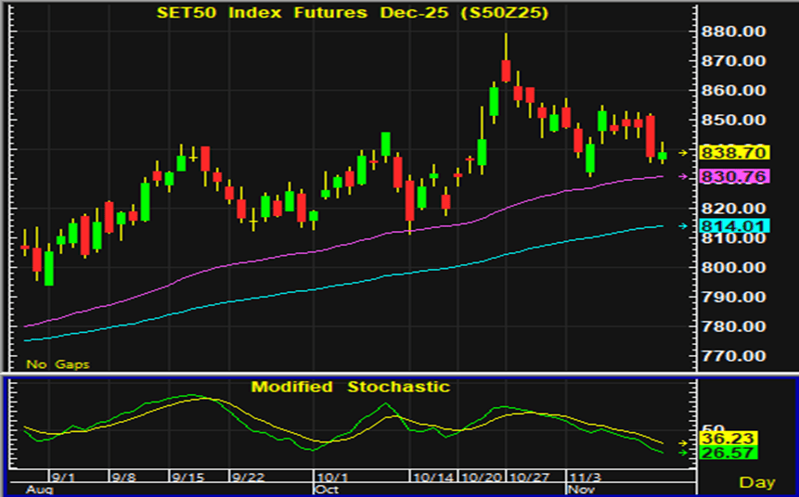Image resolution: width=799 pixels, height=497 pixels.
Task: Select the yellow 838.70 last price tag
Action: (x=733, y=152)
